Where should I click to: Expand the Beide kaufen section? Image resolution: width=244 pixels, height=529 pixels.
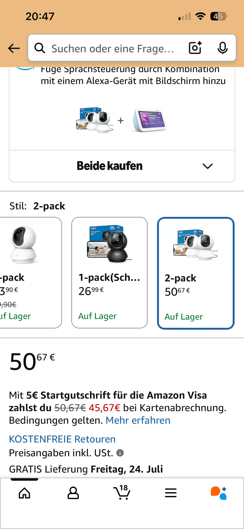point(122,166)
